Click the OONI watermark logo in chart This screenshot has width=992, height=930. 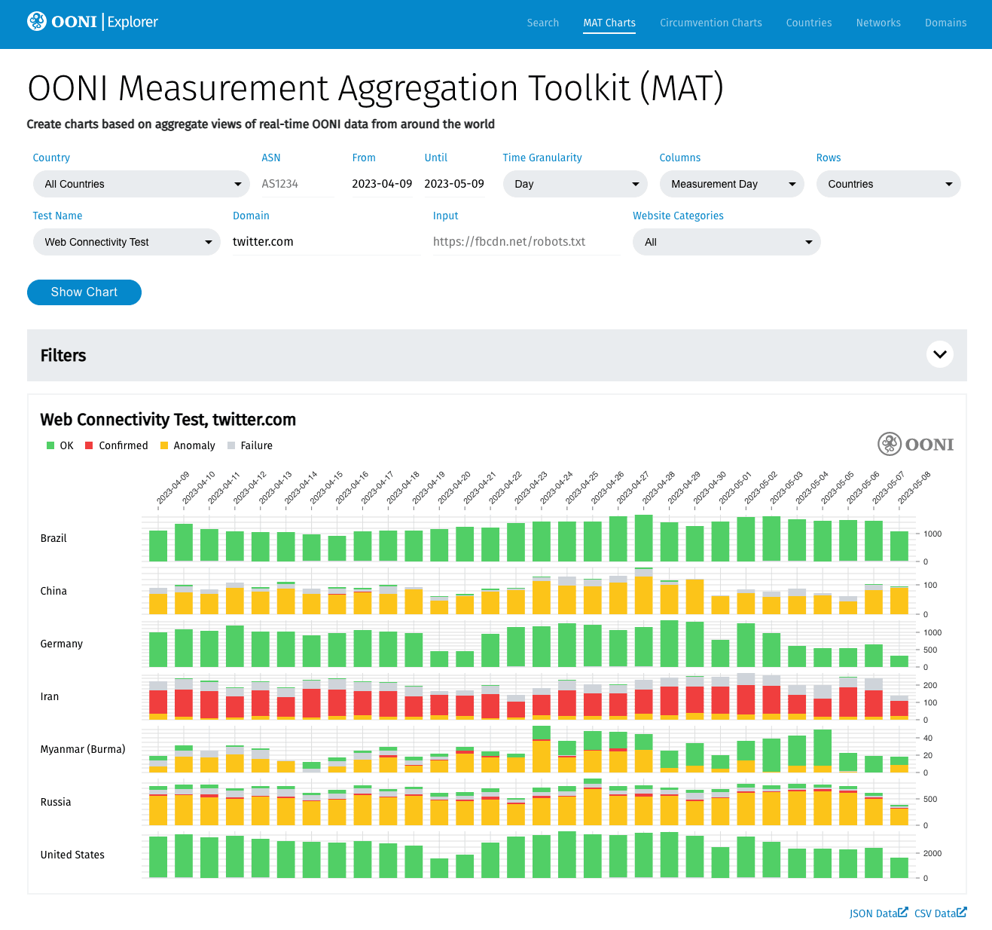click(x=915, y=445)
